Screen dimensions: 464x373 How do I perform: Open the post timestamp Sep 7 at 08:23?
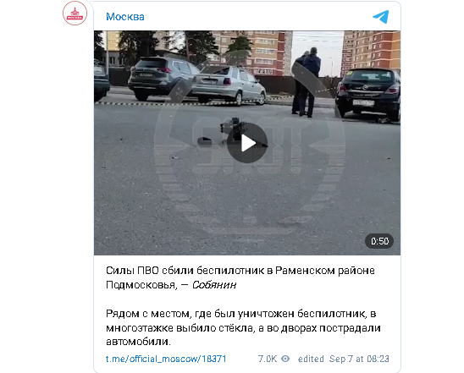359,359
